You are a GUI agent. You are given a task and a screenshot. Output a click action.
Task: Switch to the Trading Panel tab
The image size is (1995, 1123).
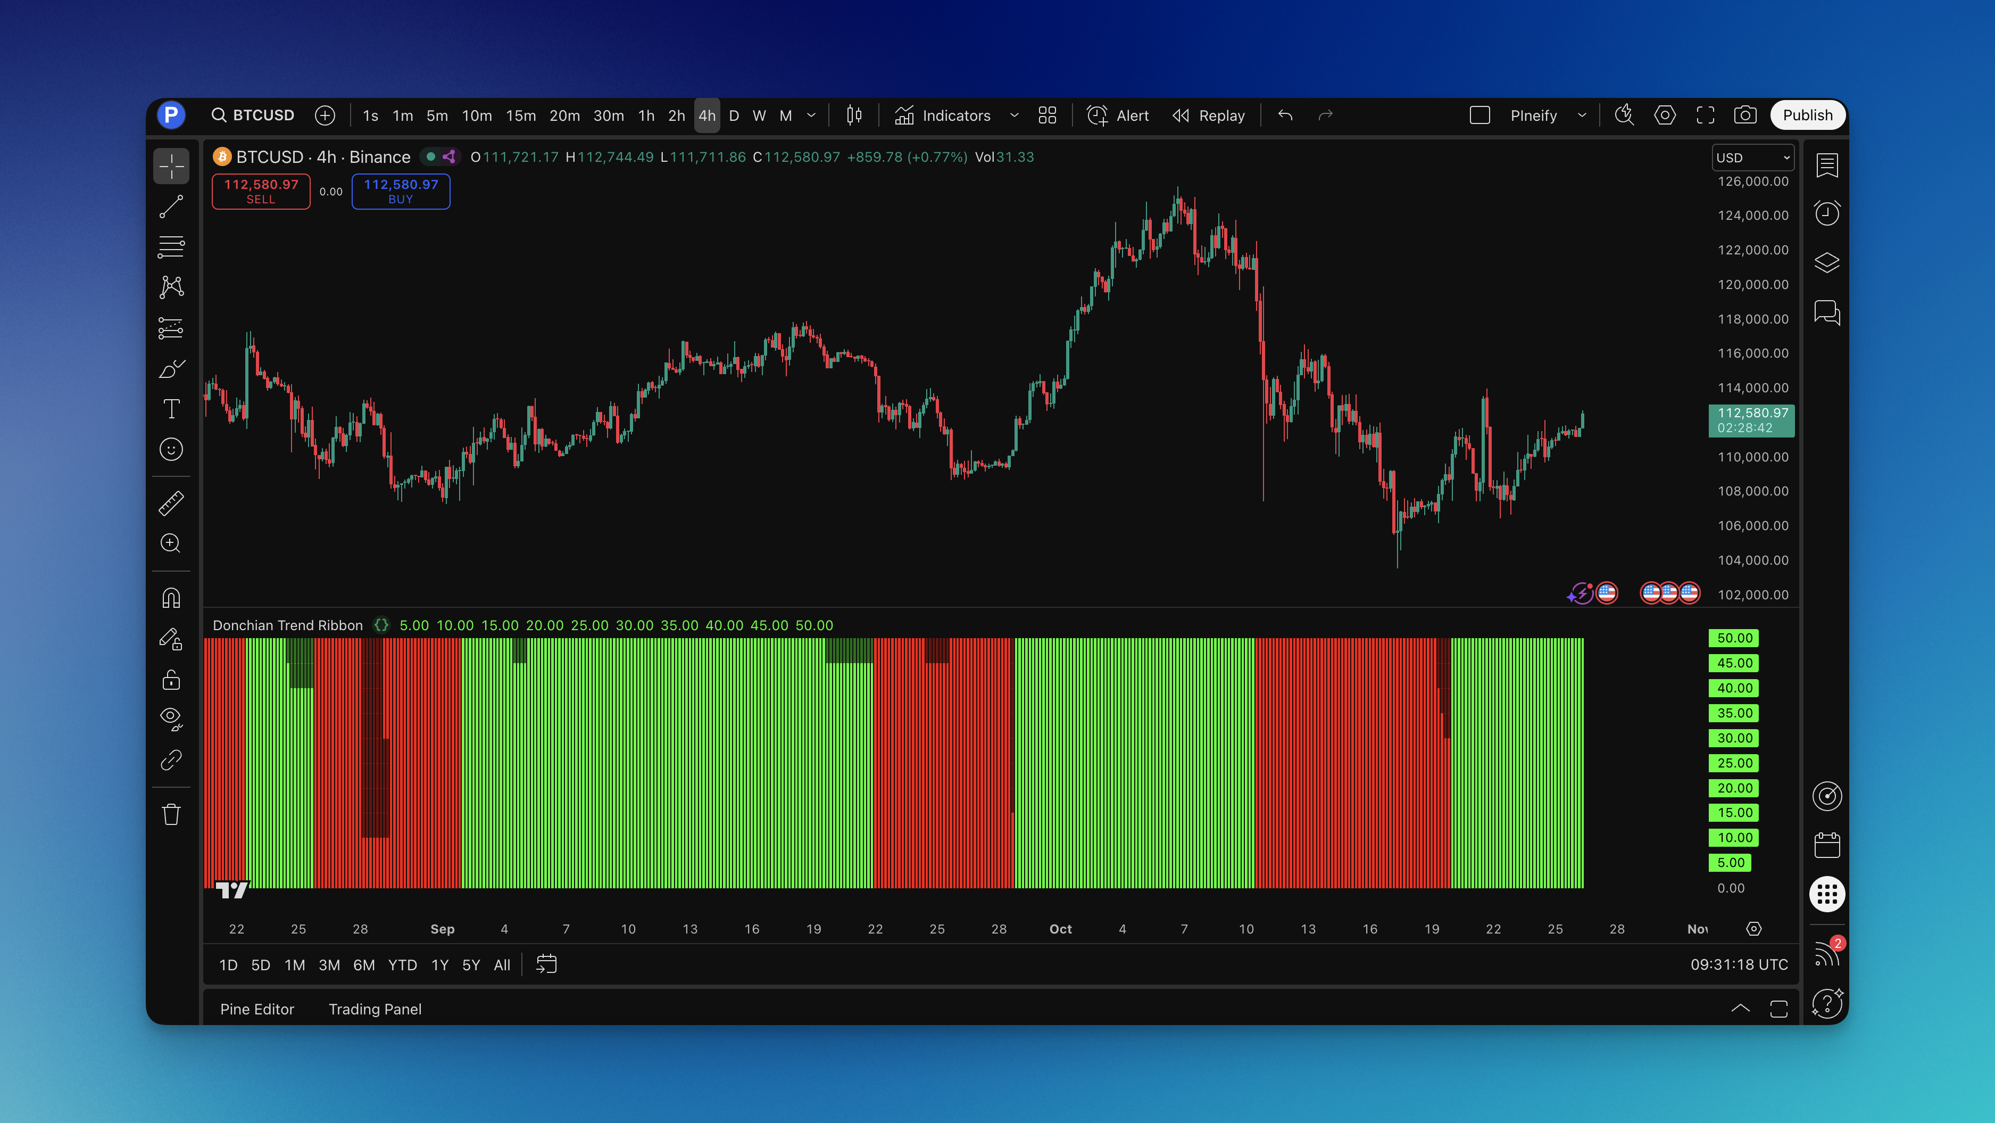click(x=375, y=1009)
